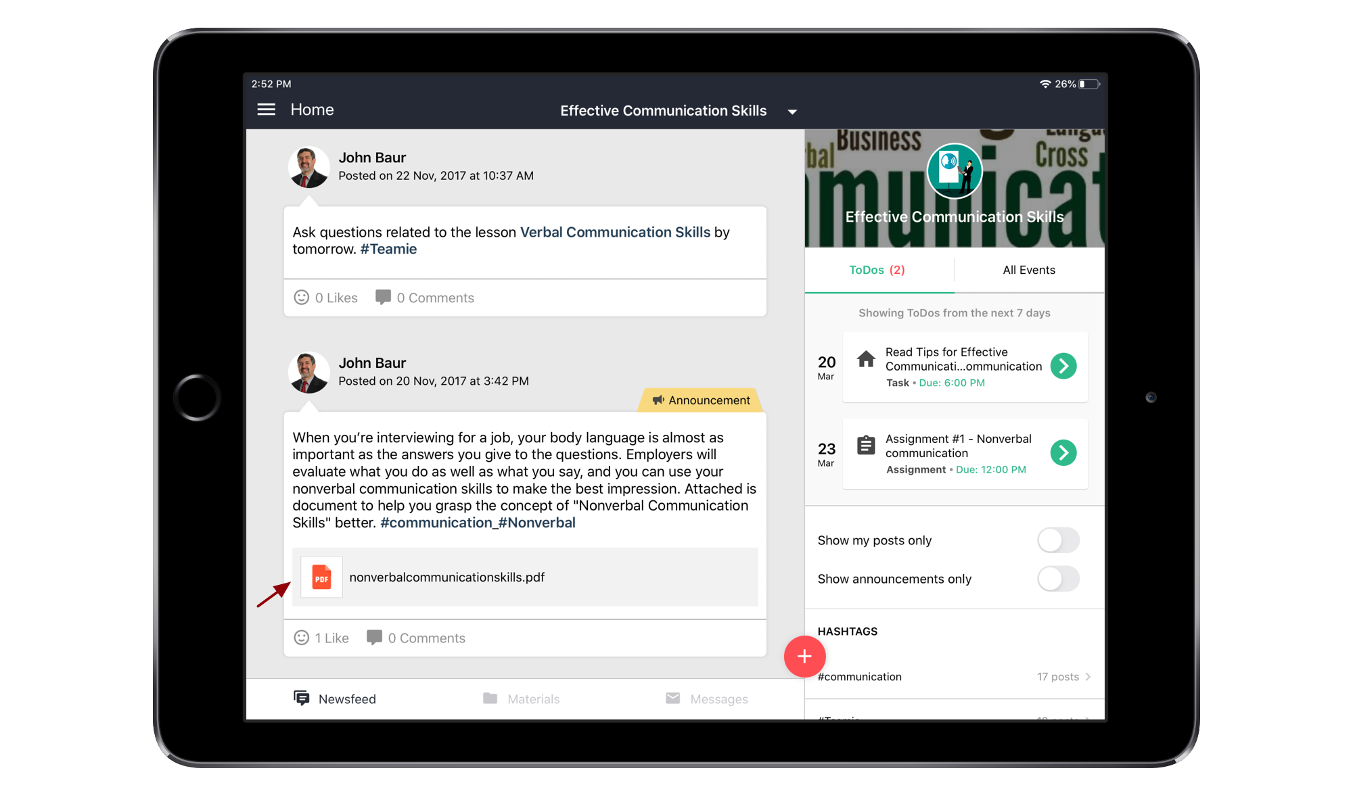The height and width of the screenshot is (806, 1353).
Task: Toggle Show my posts only
Action: [1058, 540]
